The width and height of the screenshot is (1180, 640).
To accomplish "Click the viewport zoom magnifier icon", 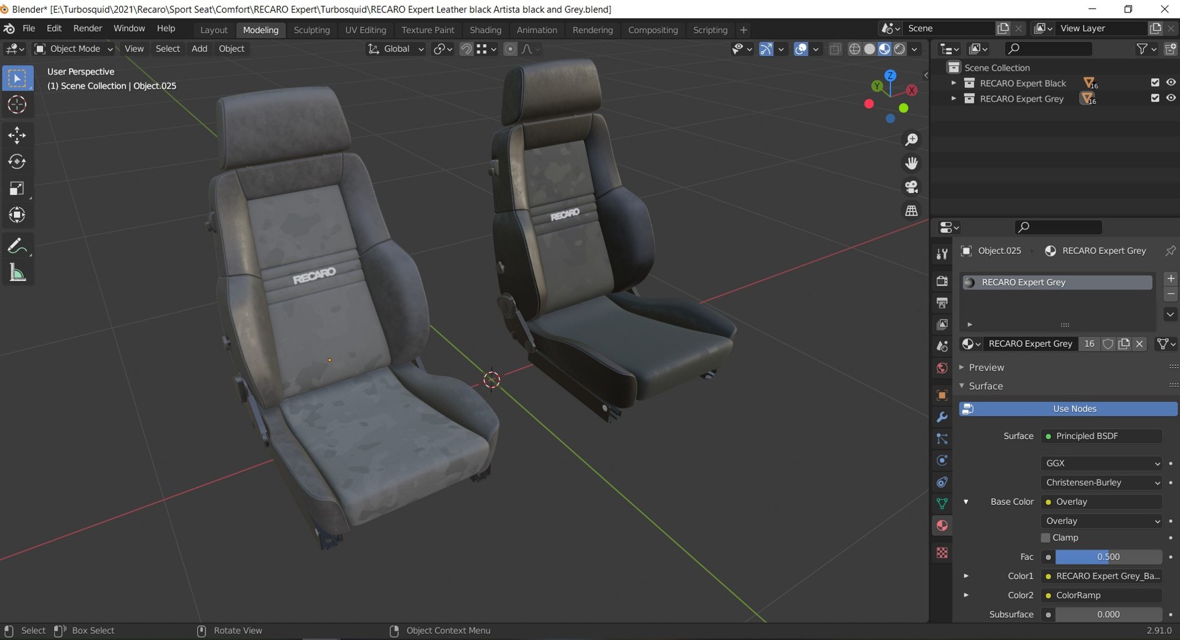I will pos(911,140).
